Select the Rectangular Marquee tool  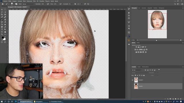(x=5, y=9)
